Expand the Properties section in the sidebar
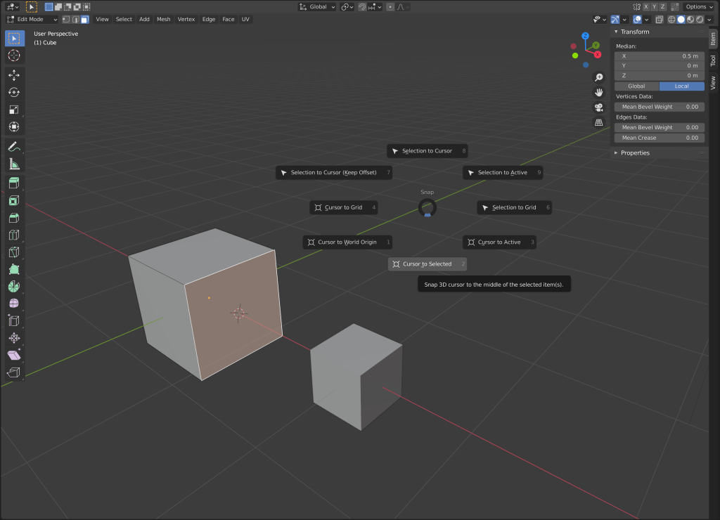Image resolution: width=720 pixels, height=520 pixels. point(636,152)
